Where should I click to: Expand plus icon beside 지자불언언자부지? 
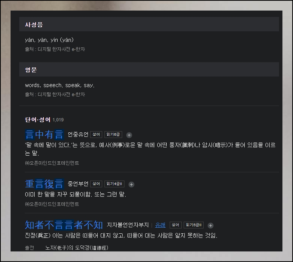tap(210, 225)
